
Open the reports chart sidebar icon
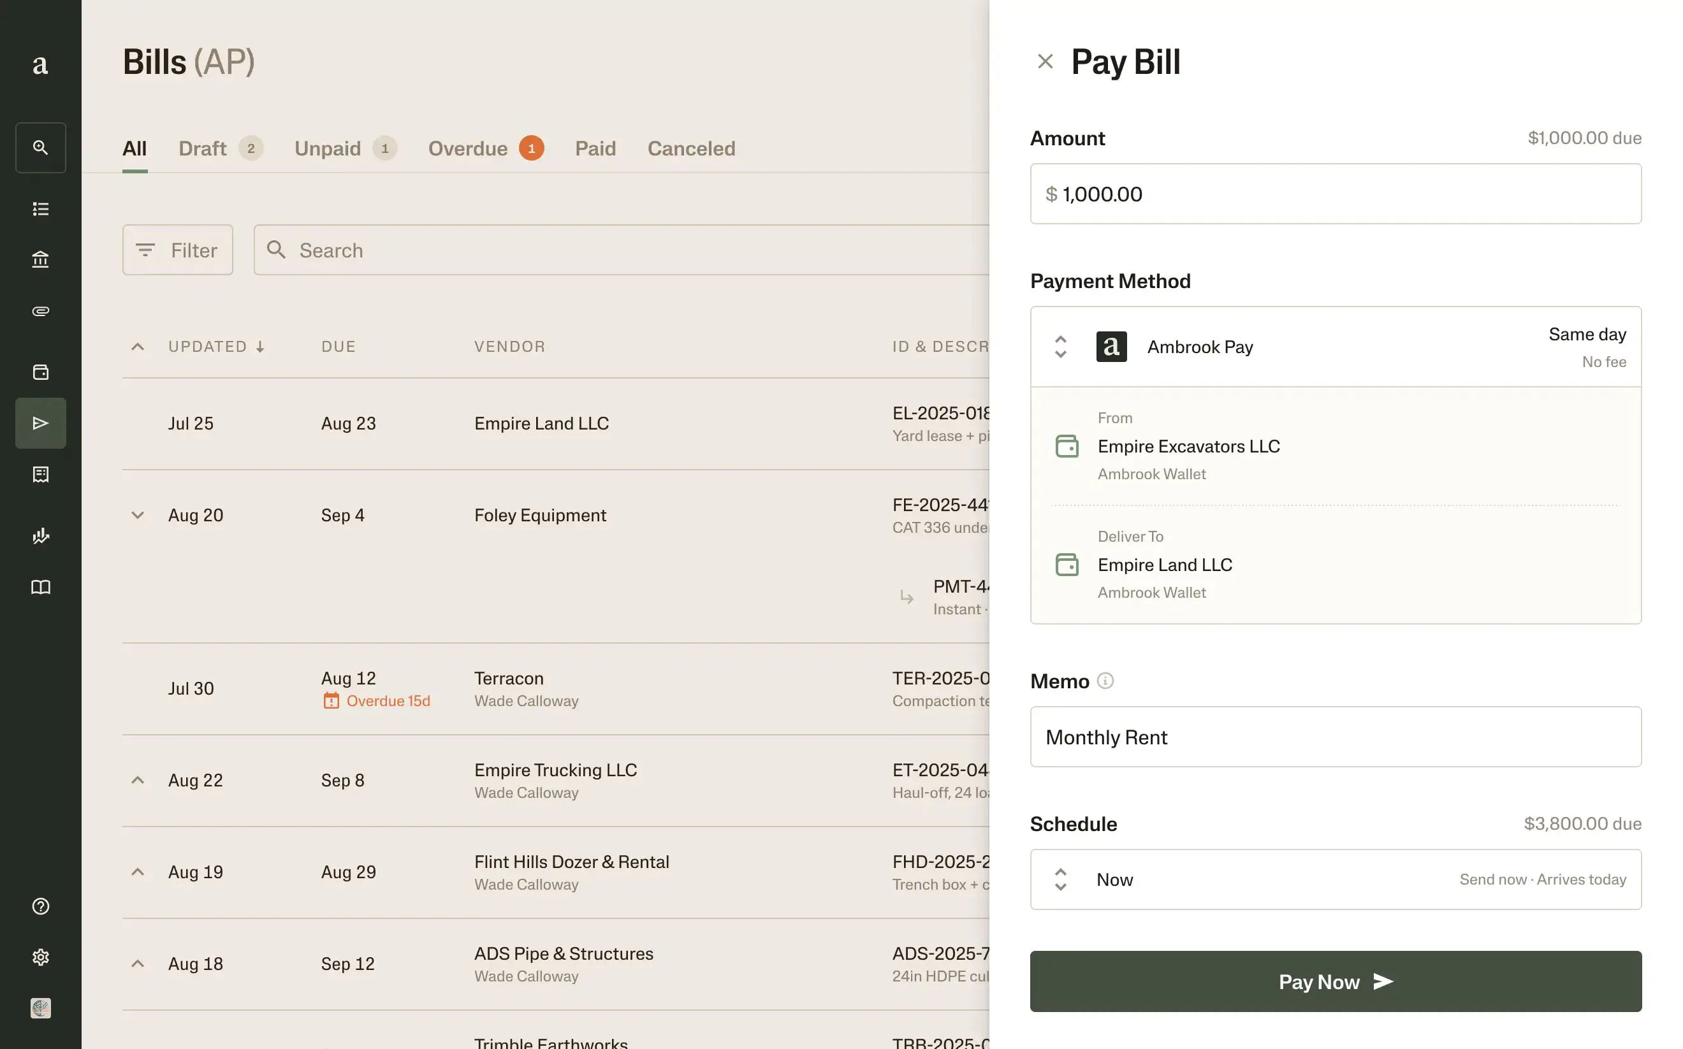pyautogui.click(x=41, y=535)
